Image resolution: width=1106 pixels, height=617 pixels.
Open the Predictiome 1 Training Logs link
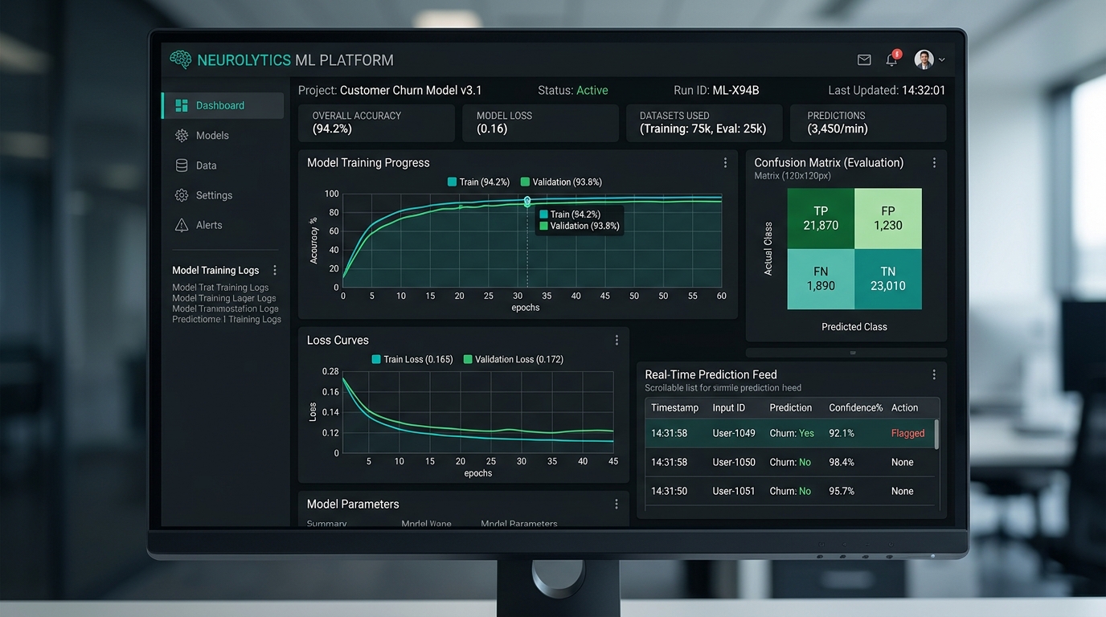(227, 319)
